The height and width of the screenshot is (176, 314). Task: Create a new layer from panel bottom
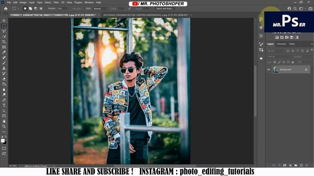point(301,165)
